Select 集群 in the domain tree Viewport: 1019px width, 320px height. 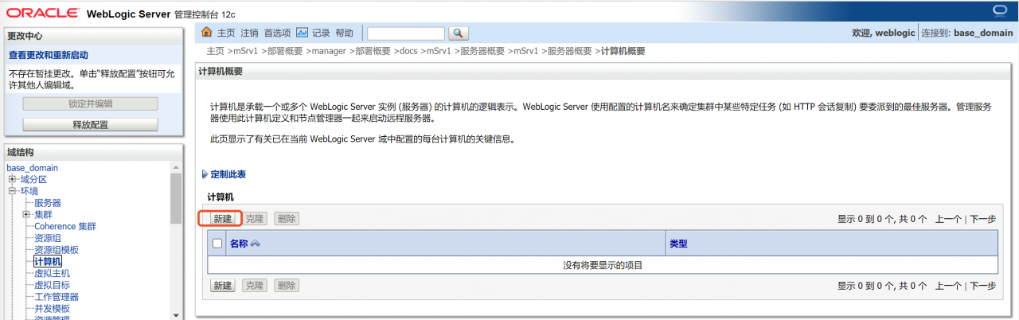pos(43,215)
